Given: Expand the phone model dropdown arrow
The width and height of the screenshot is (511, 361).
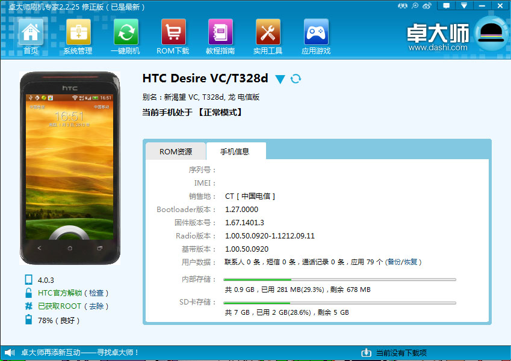Looking at the screenshot, I should pyautogui.click(x=280, y=79).
